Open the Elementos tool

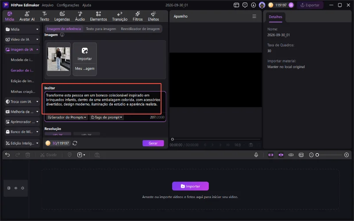point(98,16)
